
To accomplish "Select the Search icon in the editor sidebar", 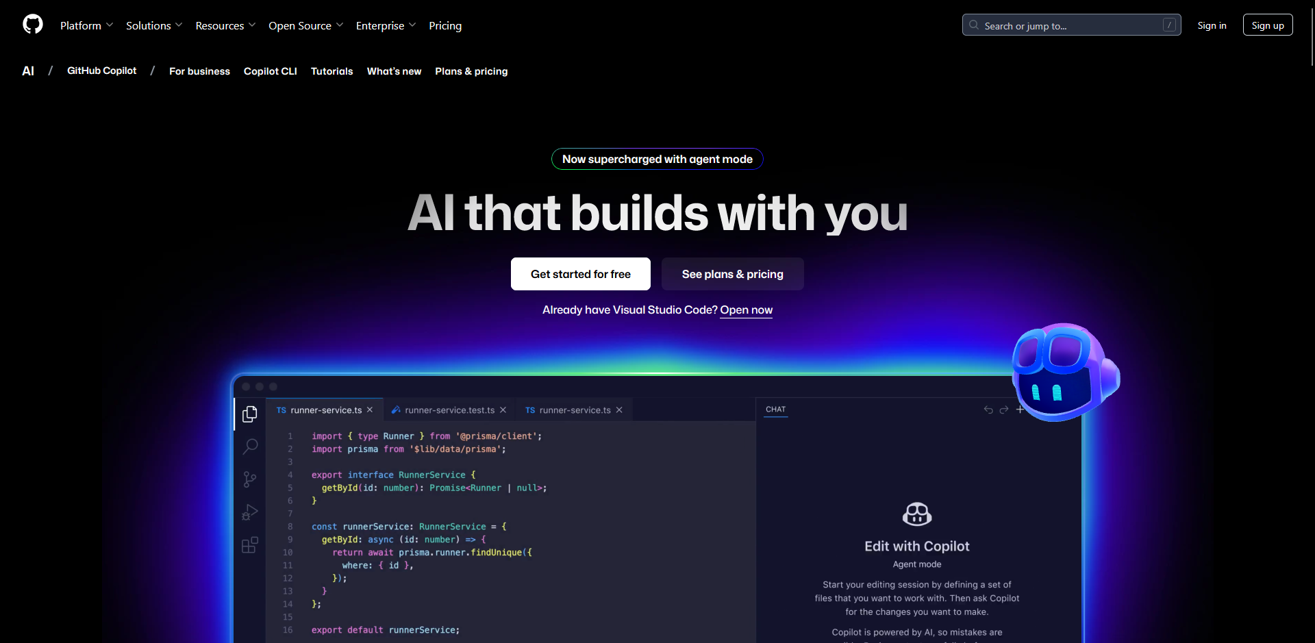I will click(250, 446).
